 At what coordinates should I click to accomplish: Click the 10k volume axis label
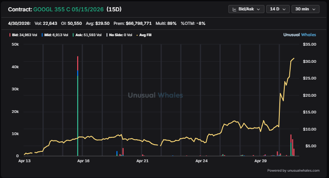click(15, 134)
